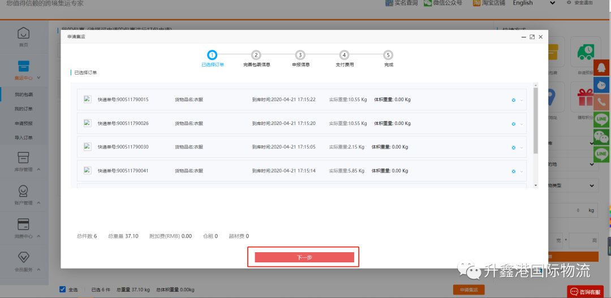Open 集运中心 box icon in sidebar

(24, 66)
